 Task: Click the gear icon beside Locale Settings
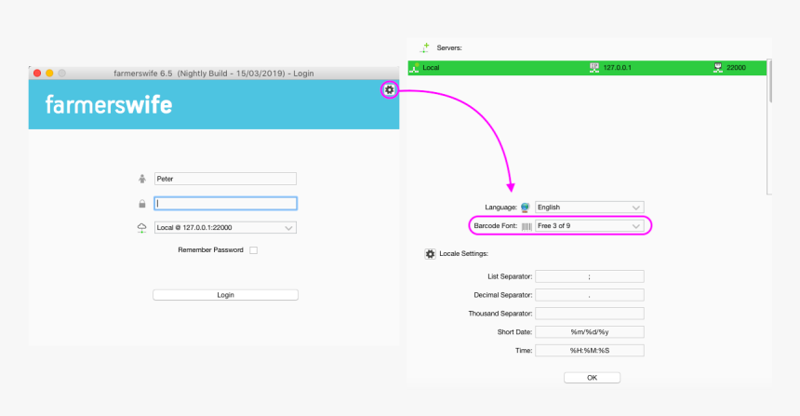click(430, 254)
